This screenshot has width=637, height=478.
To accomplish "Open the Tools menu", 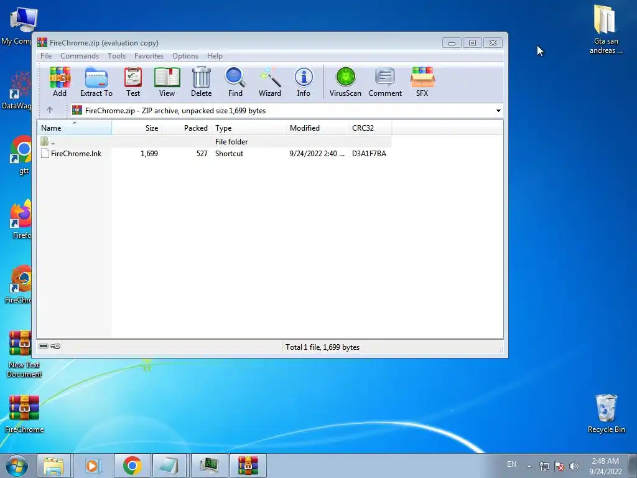I will pos(116,56).
